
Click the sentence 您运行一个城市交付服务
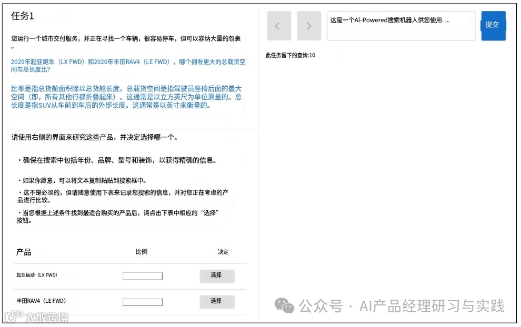click(x=126, y=42)
